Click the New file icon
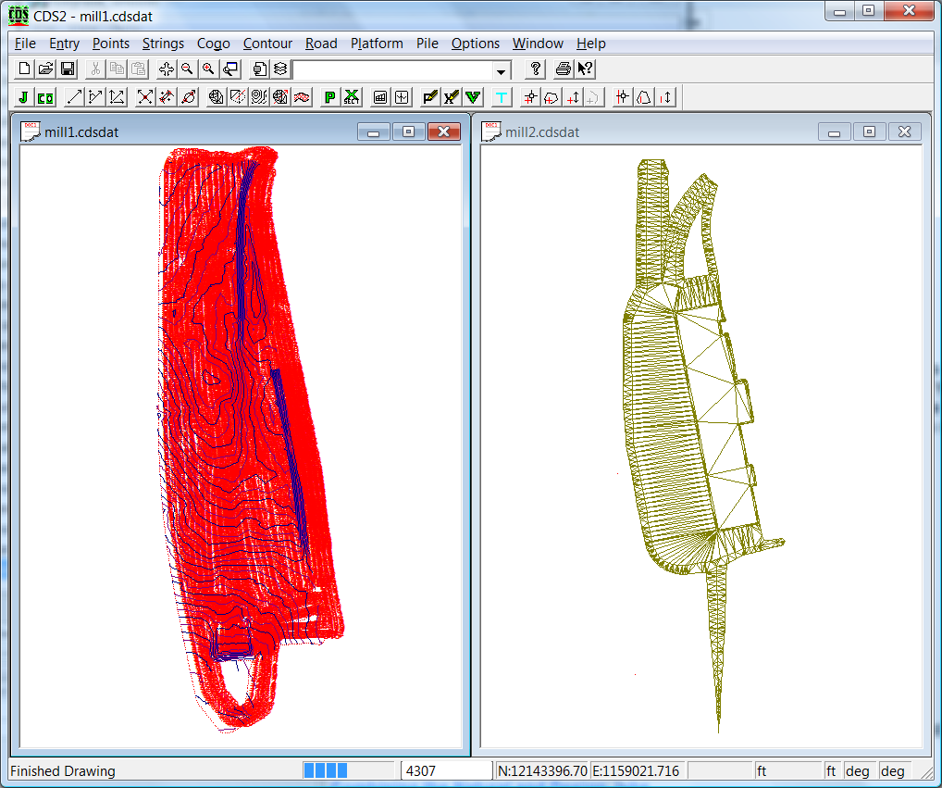The height and width of the screenshot is (788, 942). (25, 69)
